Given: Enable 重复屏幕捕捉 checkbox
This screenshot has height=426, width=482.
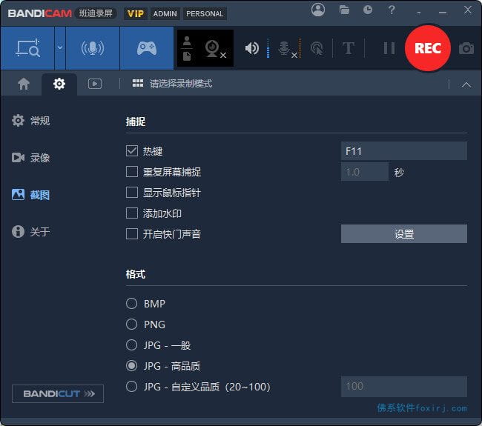Looking at the screenshot, I should (132, 172).
